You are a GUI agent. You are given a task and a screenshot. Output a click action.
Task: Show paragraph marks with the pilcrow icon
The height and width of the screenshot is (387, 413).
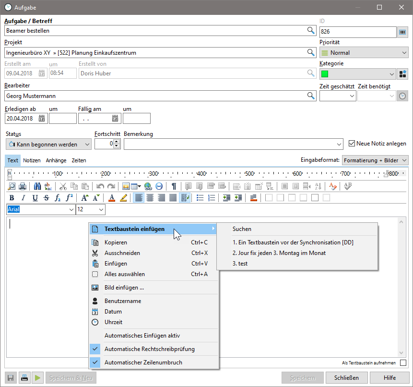click(174, 186)
